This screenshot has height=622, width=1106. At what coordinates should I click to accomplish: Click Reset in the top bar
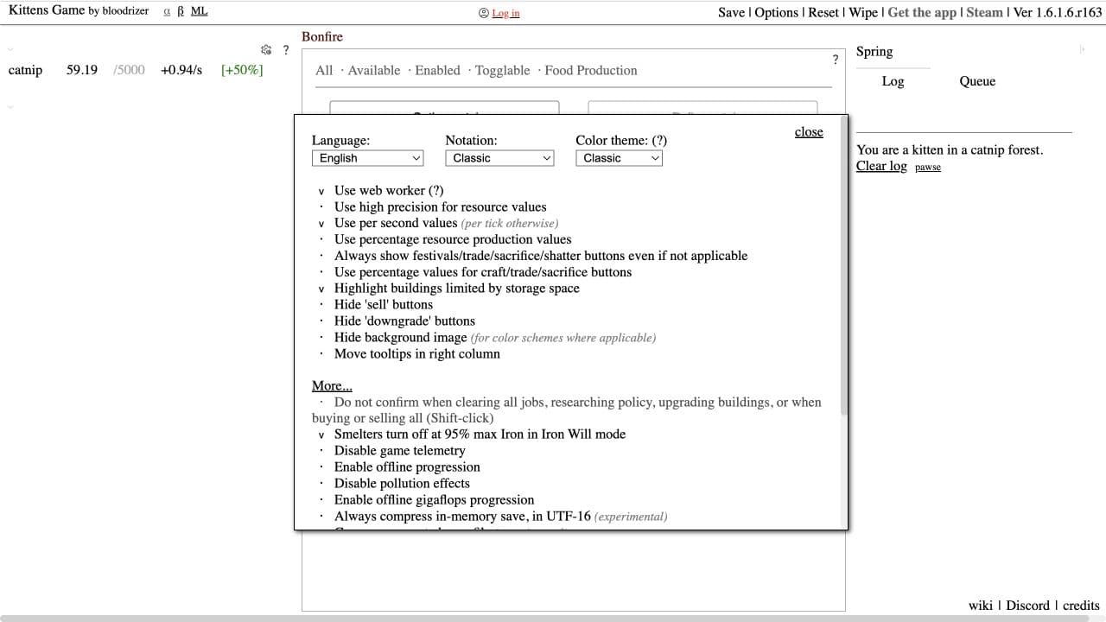click(x=823, y=12)
